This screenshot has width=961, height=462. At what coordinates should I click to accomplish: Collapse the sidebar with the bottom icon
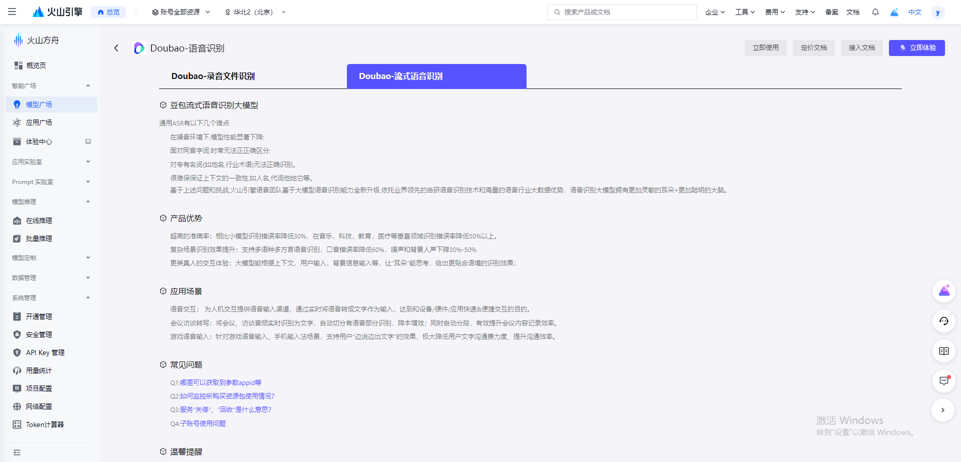17,452
